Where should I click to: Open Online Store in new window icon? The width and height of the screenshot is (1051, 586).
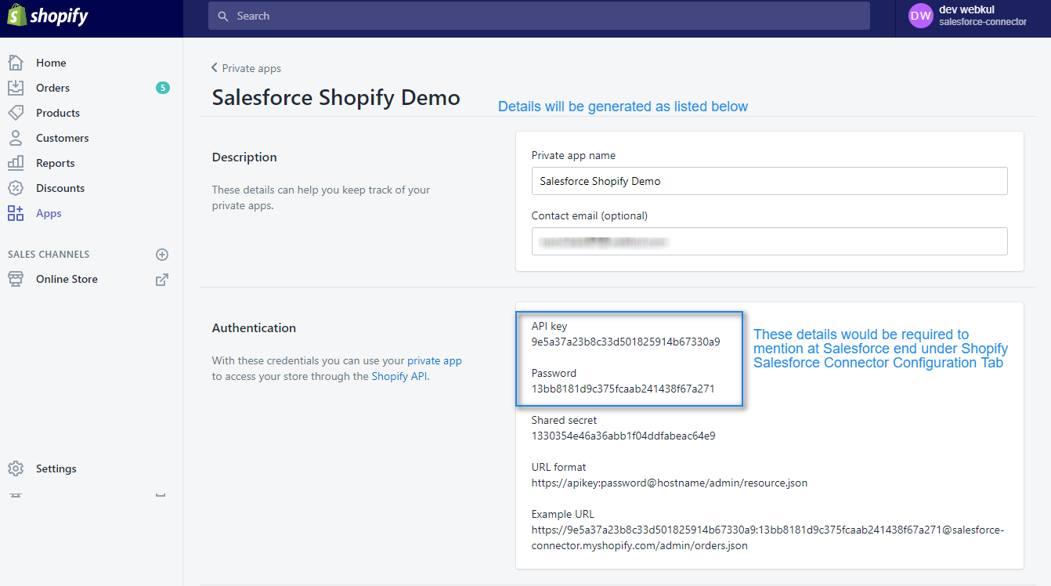tap(162, 280)
